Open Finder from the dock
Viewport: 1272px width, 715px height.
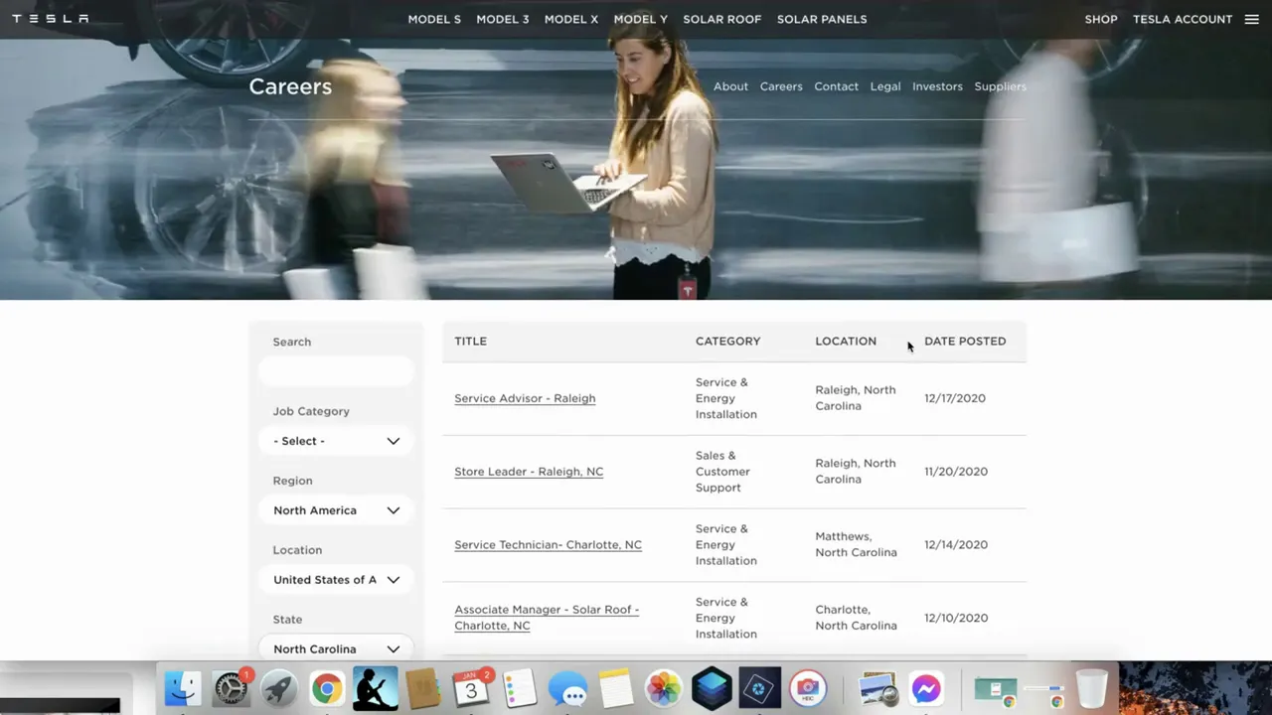[183, 688]
